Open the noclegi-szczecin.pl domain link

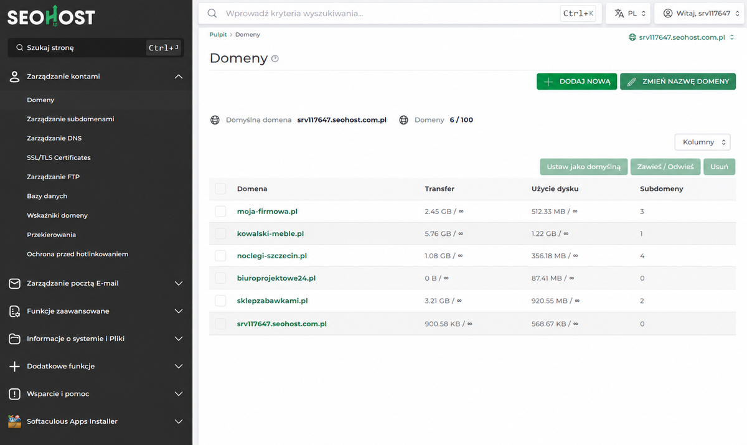(272, 256)
